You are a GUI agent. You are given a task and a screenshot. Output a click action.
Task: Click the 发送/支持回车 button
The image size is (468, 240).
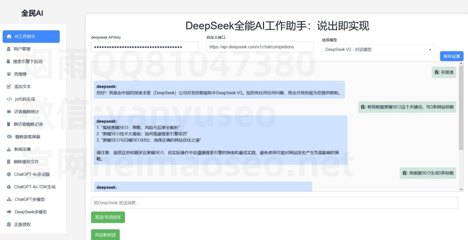[x=108, y=218]
